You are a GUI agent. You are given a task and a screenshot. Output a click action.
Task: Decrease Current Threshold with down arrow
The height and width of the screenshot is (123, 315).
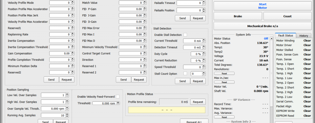tap(204, 42)
